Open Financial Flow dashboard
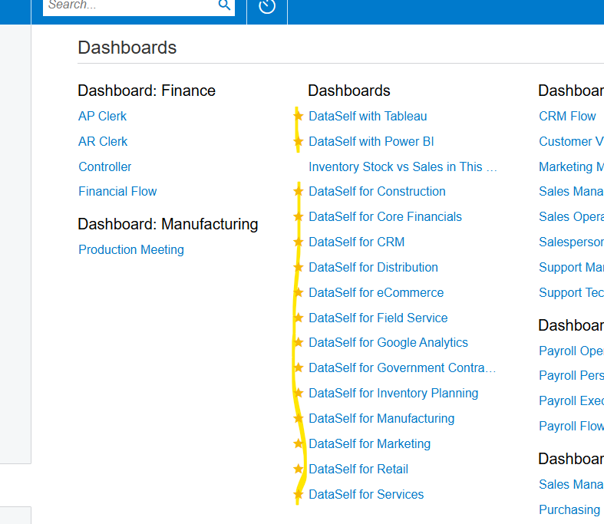The image size is (604, 524). tap(117, 191)
